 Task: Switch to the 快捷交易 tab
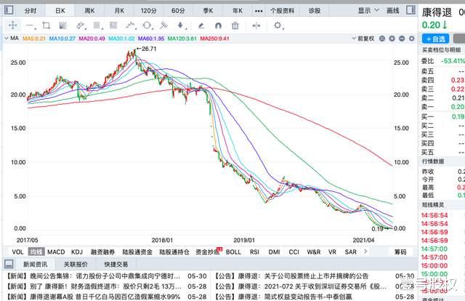[x=116, y=264]
